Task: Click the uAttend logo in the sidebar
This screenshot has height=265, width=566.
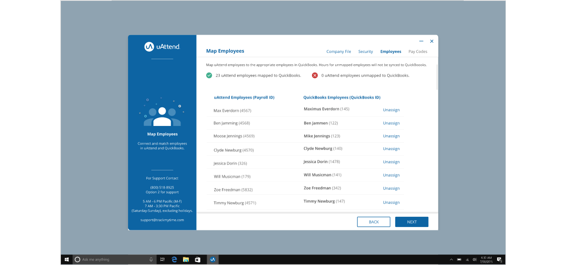Action: coord(162,47)
